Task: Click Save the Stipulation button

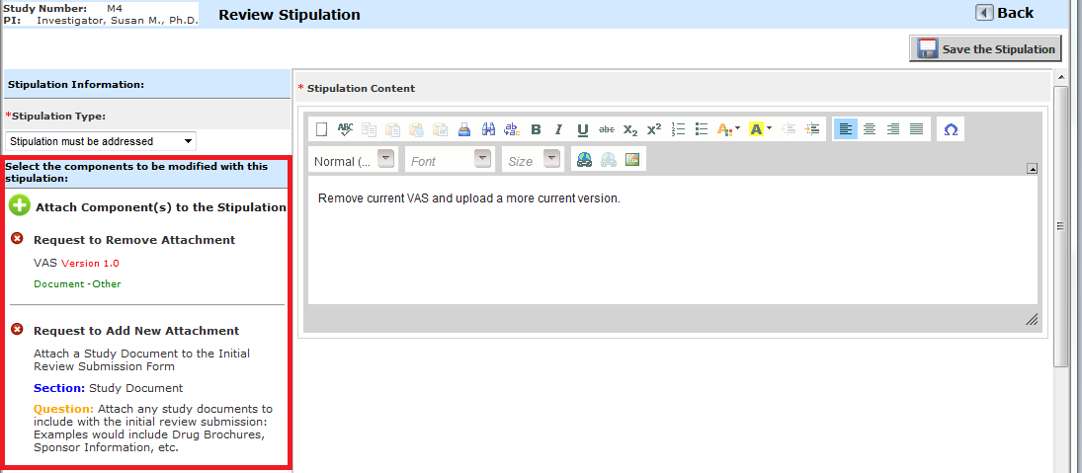Action: coord(985,49)
